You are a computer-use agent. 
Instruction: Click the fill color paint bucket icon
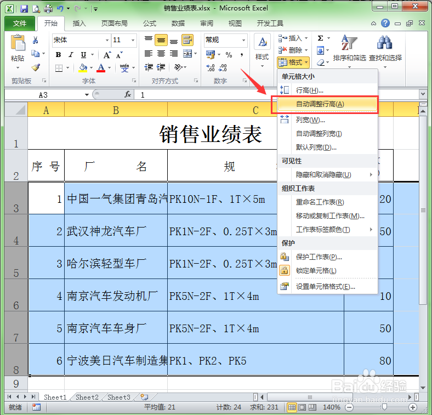coord(83,67)
